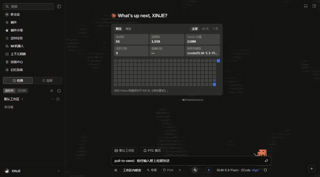The width and height of the screenshot is (320, 177).
Task: Click new folder icon beside filter
Action: [x=59, y=91]
